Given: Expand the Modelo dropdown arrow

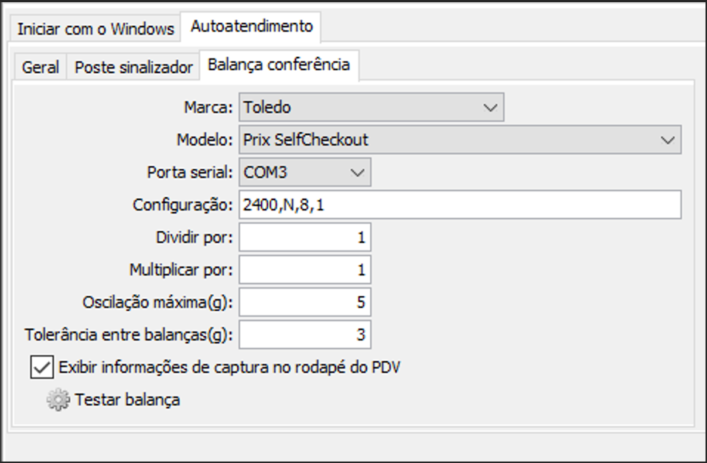Looking at the screenshot, I should point(667,140).
